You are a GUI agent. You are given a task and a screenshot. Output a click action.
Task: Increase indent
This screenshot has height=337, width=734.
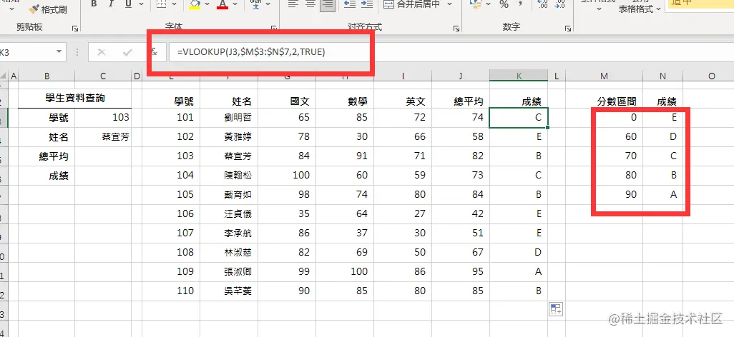[x=367, y=4]
